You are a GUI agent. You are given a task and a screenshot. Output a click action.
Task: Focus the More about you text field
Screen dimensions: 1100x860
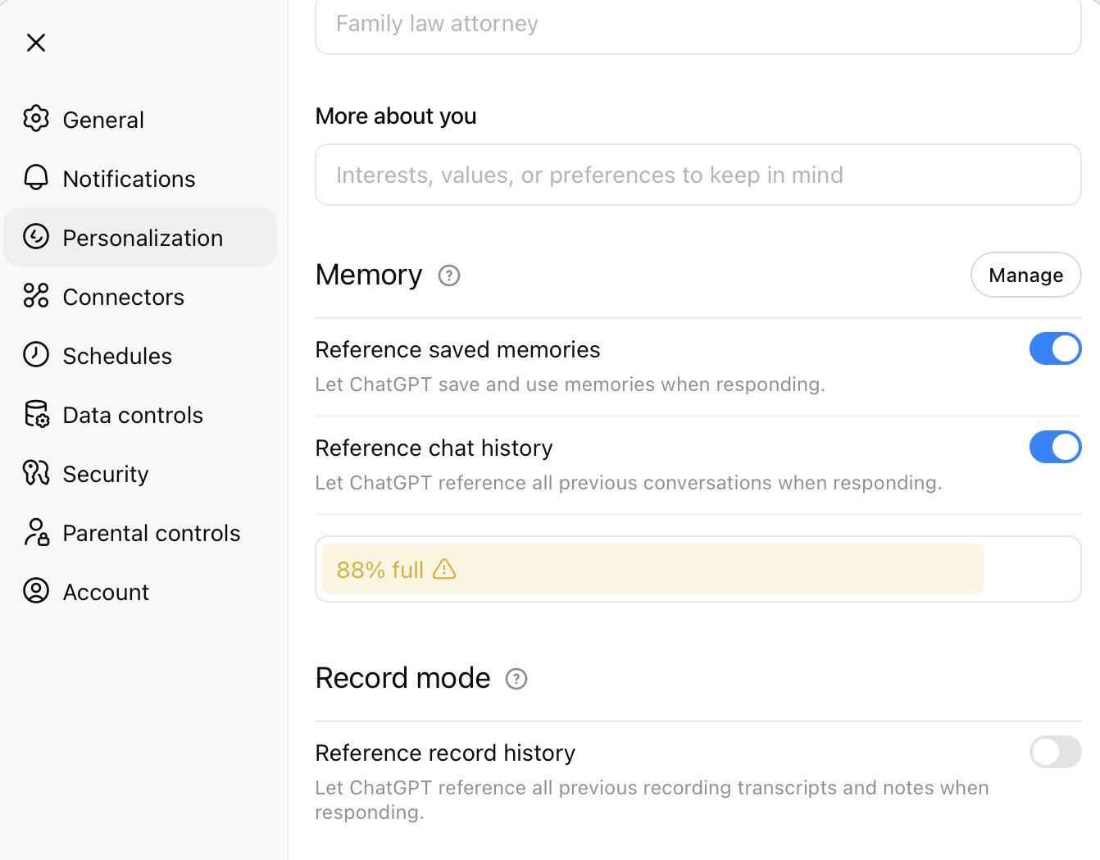(x=698, y=175)
